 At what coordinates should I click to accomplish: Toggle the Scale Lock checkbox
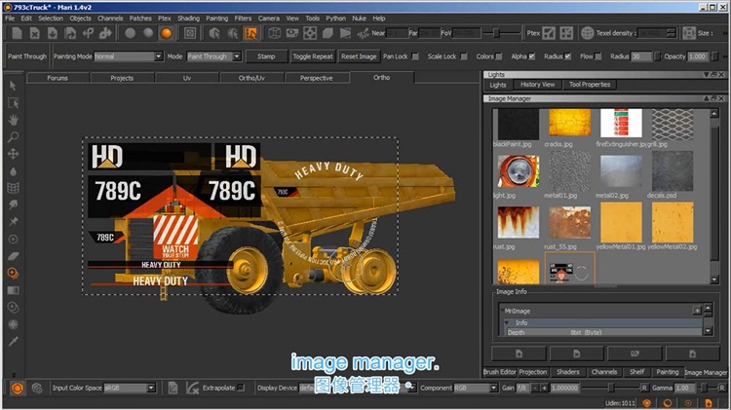464,56
